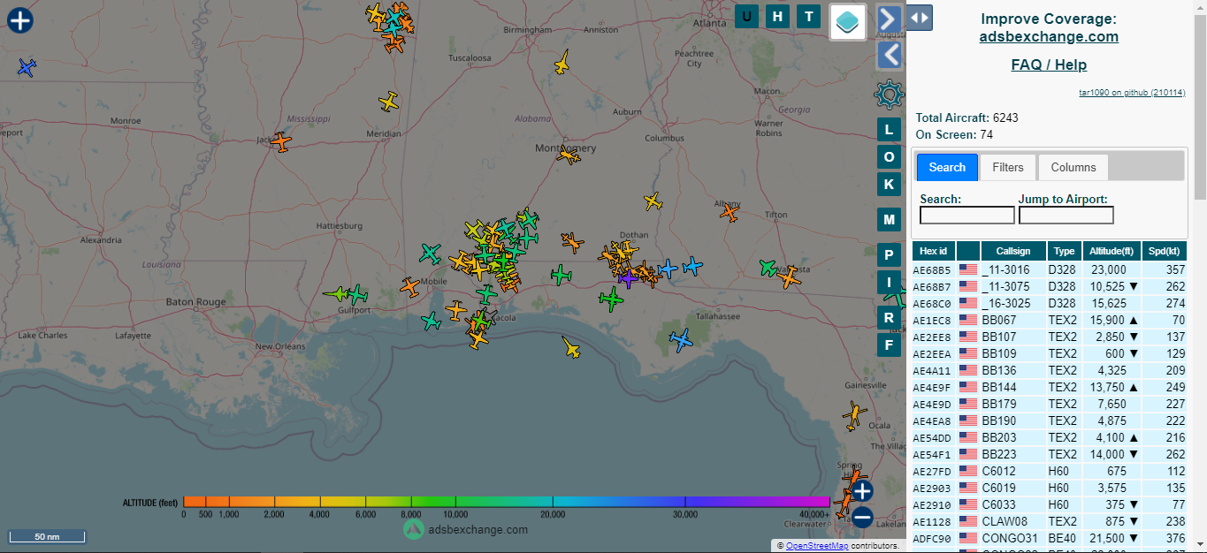The height and width of the screenshot is (553, 1207).
Task: Toggle the sidebar with the double-arrow button
Action: [920, 17]
